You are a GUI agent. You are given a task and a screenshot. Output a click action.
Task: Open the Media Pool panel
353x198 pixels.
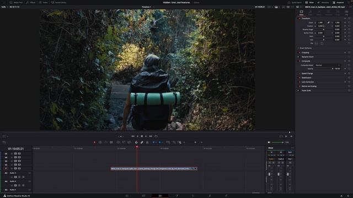tap(16, 2)
